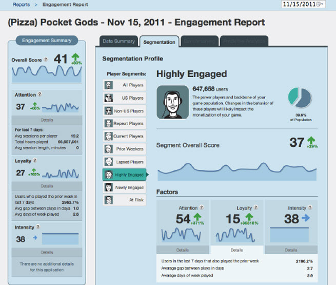336x285 pixels.
Task: Click the Non-US Players avatar icon
Action: pyautogui.click(x=109, y=111)
